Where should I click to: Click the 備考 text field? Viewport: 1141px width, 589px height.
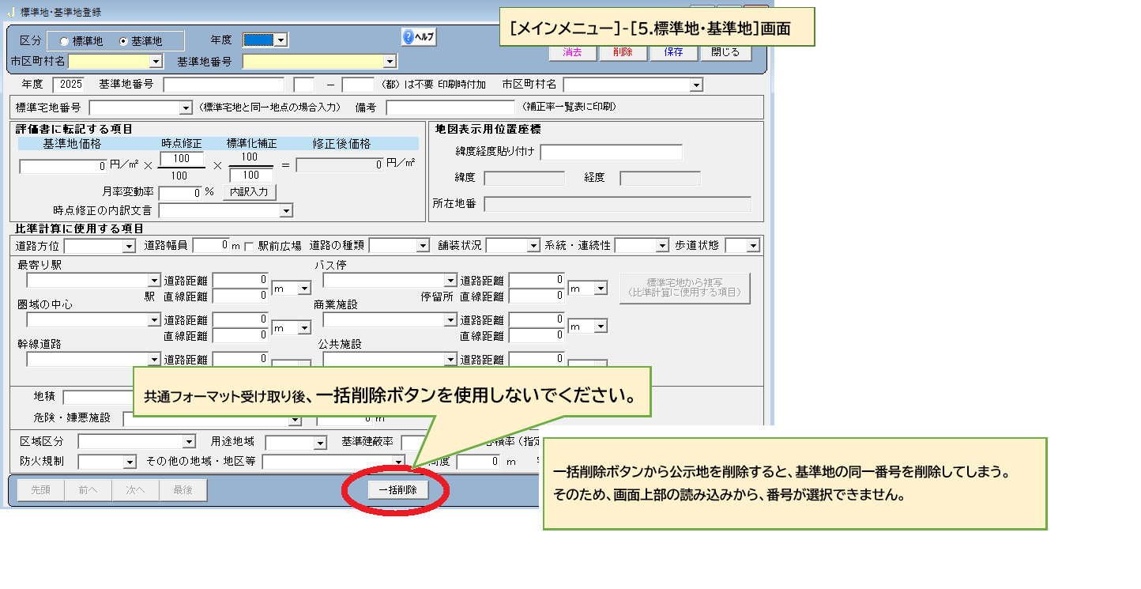449,108
